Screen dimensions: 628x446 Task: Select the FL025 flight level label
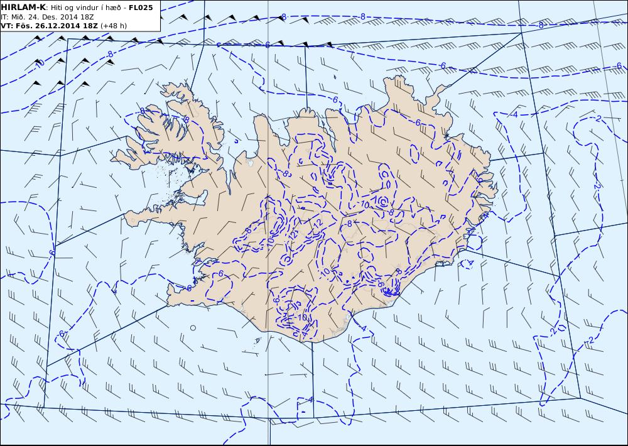pos(141,8)
